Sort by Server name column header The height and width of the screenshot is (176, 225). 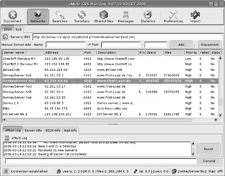pyautogui.click(x=23, y=52)
